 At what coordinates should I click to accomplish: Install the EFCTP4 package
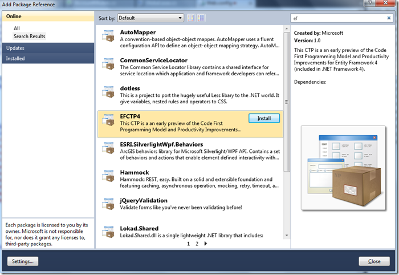click(x=264, y=119)
